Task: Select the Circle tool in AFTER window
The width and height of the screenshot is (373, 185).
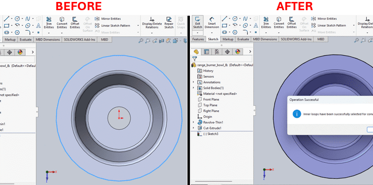Action: [x=235, y=18]
